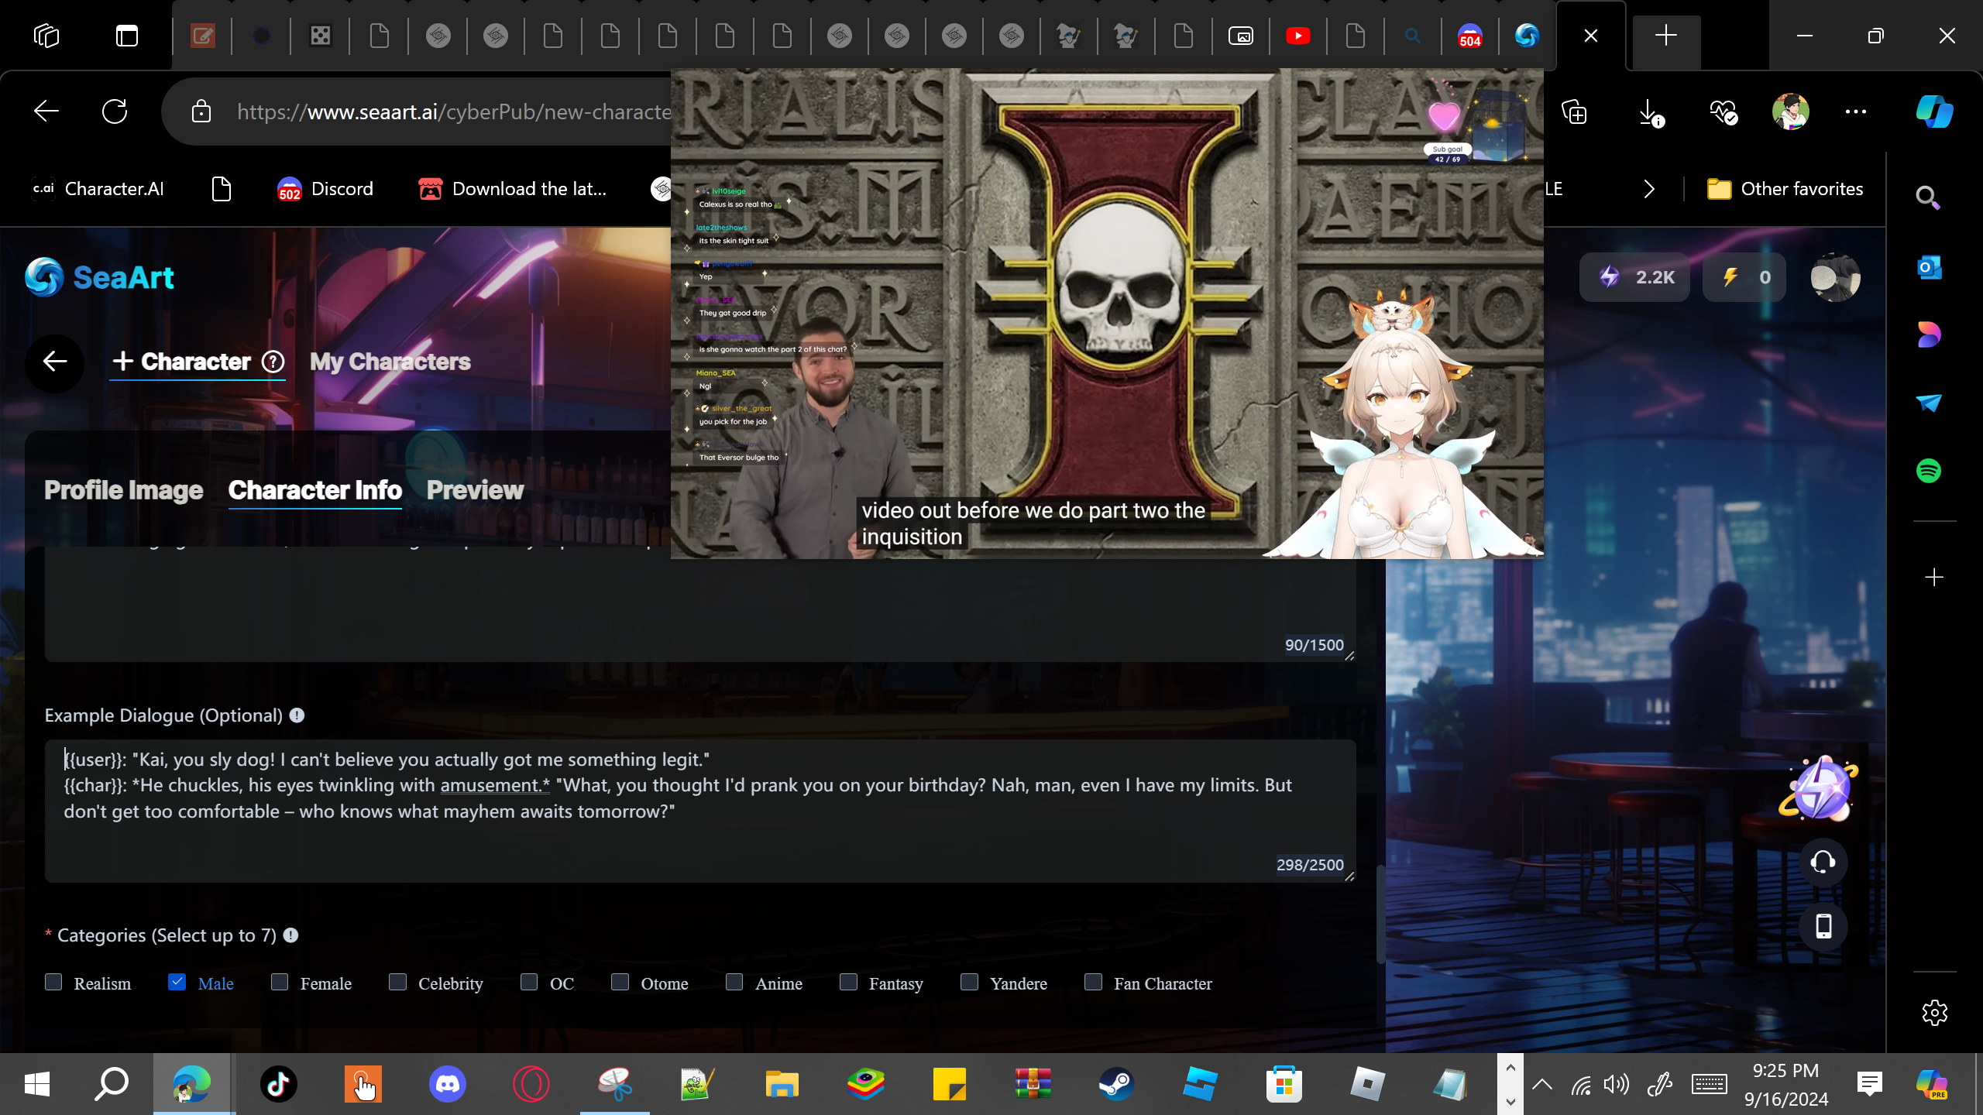The height and width of the screenshot is (1115, 1983).
Task: Open the SeaArt user avatar menu
Action: click(x=1835, y=277)
